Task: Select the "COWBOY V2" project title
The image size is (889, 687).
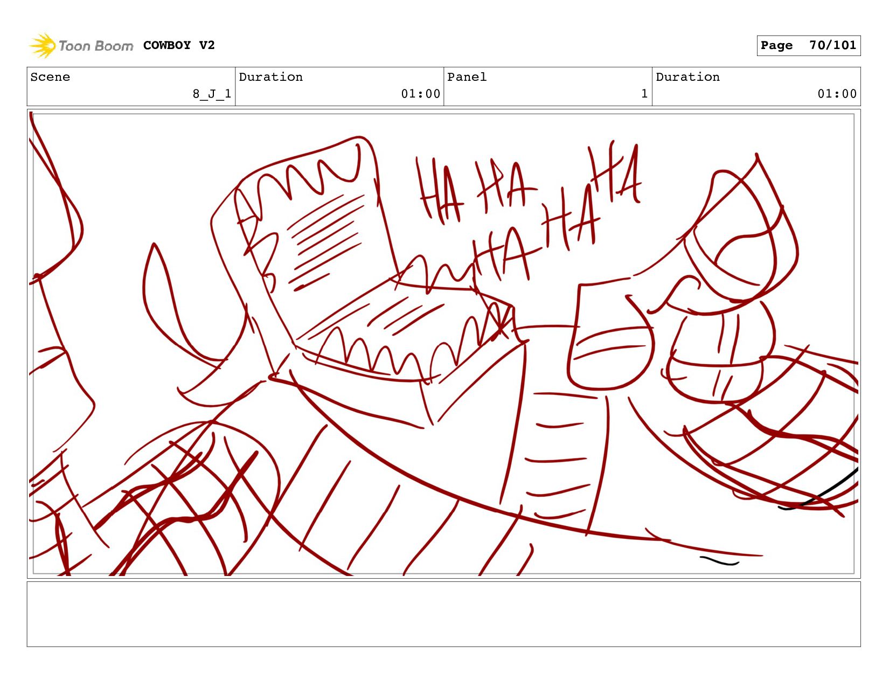Action: click(179, 45)
